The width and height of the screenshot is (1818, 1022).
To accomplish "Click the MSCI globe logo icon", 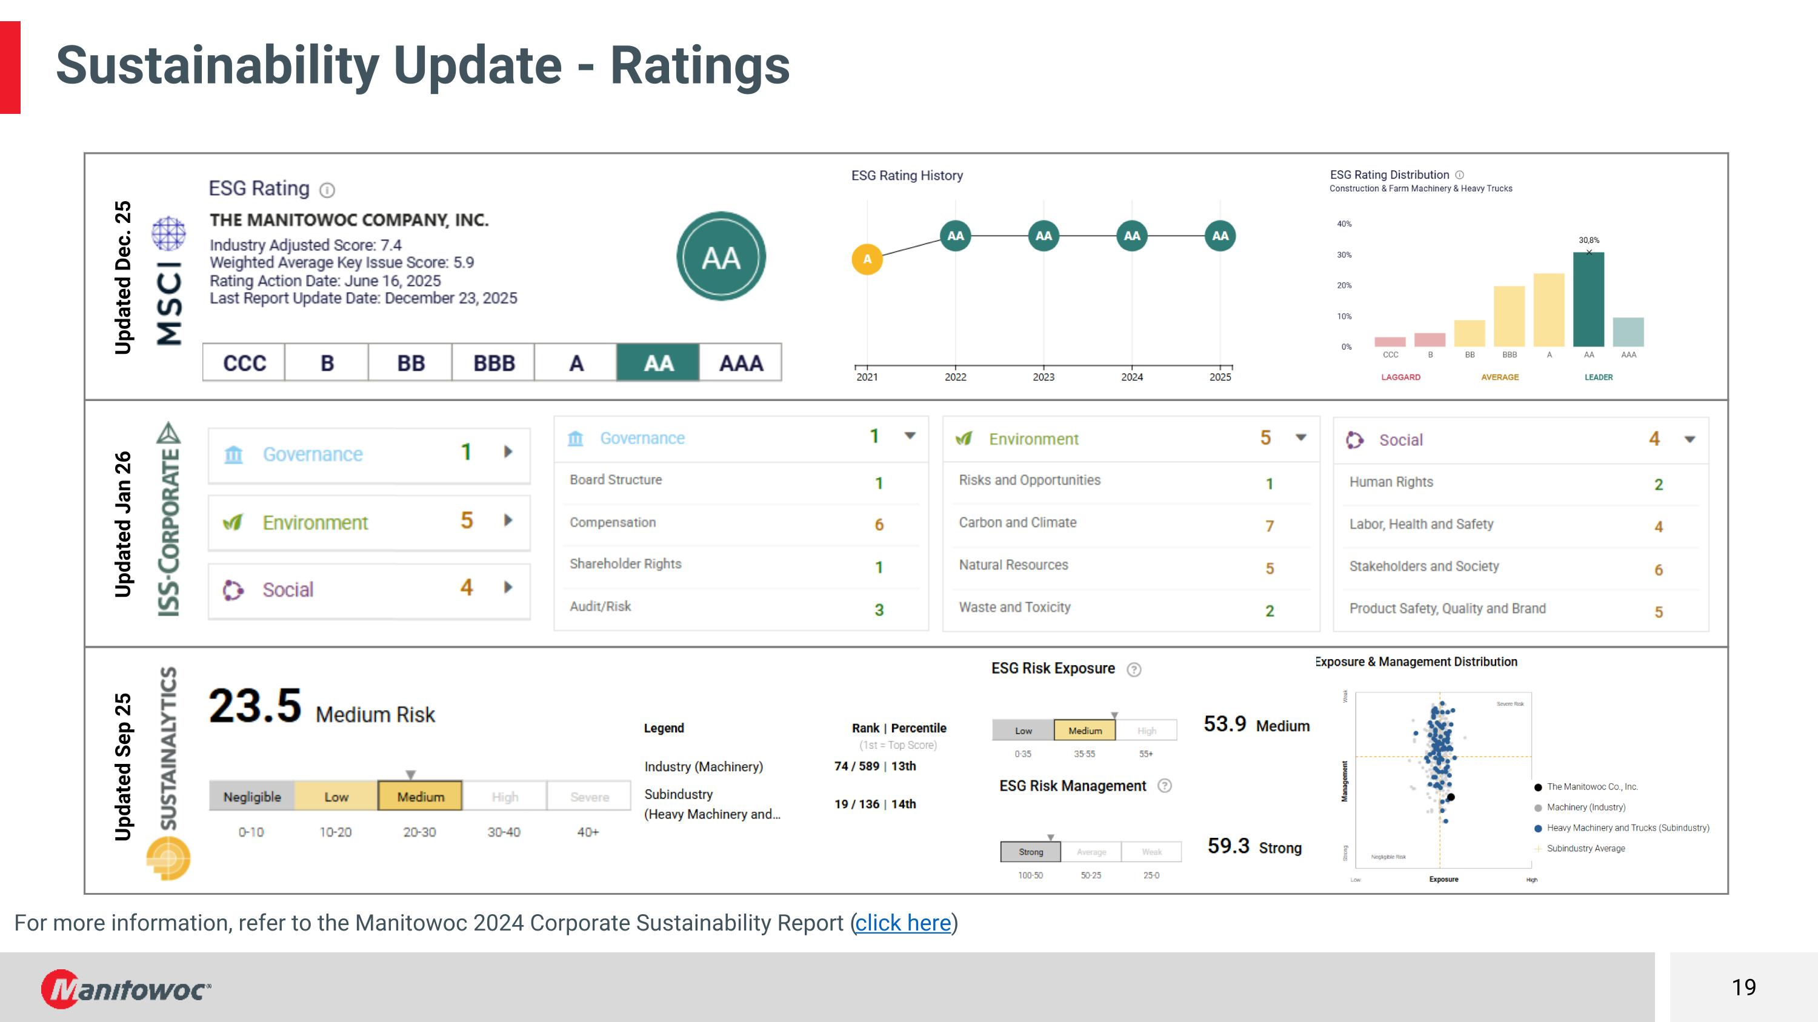I will pos(168,233).
